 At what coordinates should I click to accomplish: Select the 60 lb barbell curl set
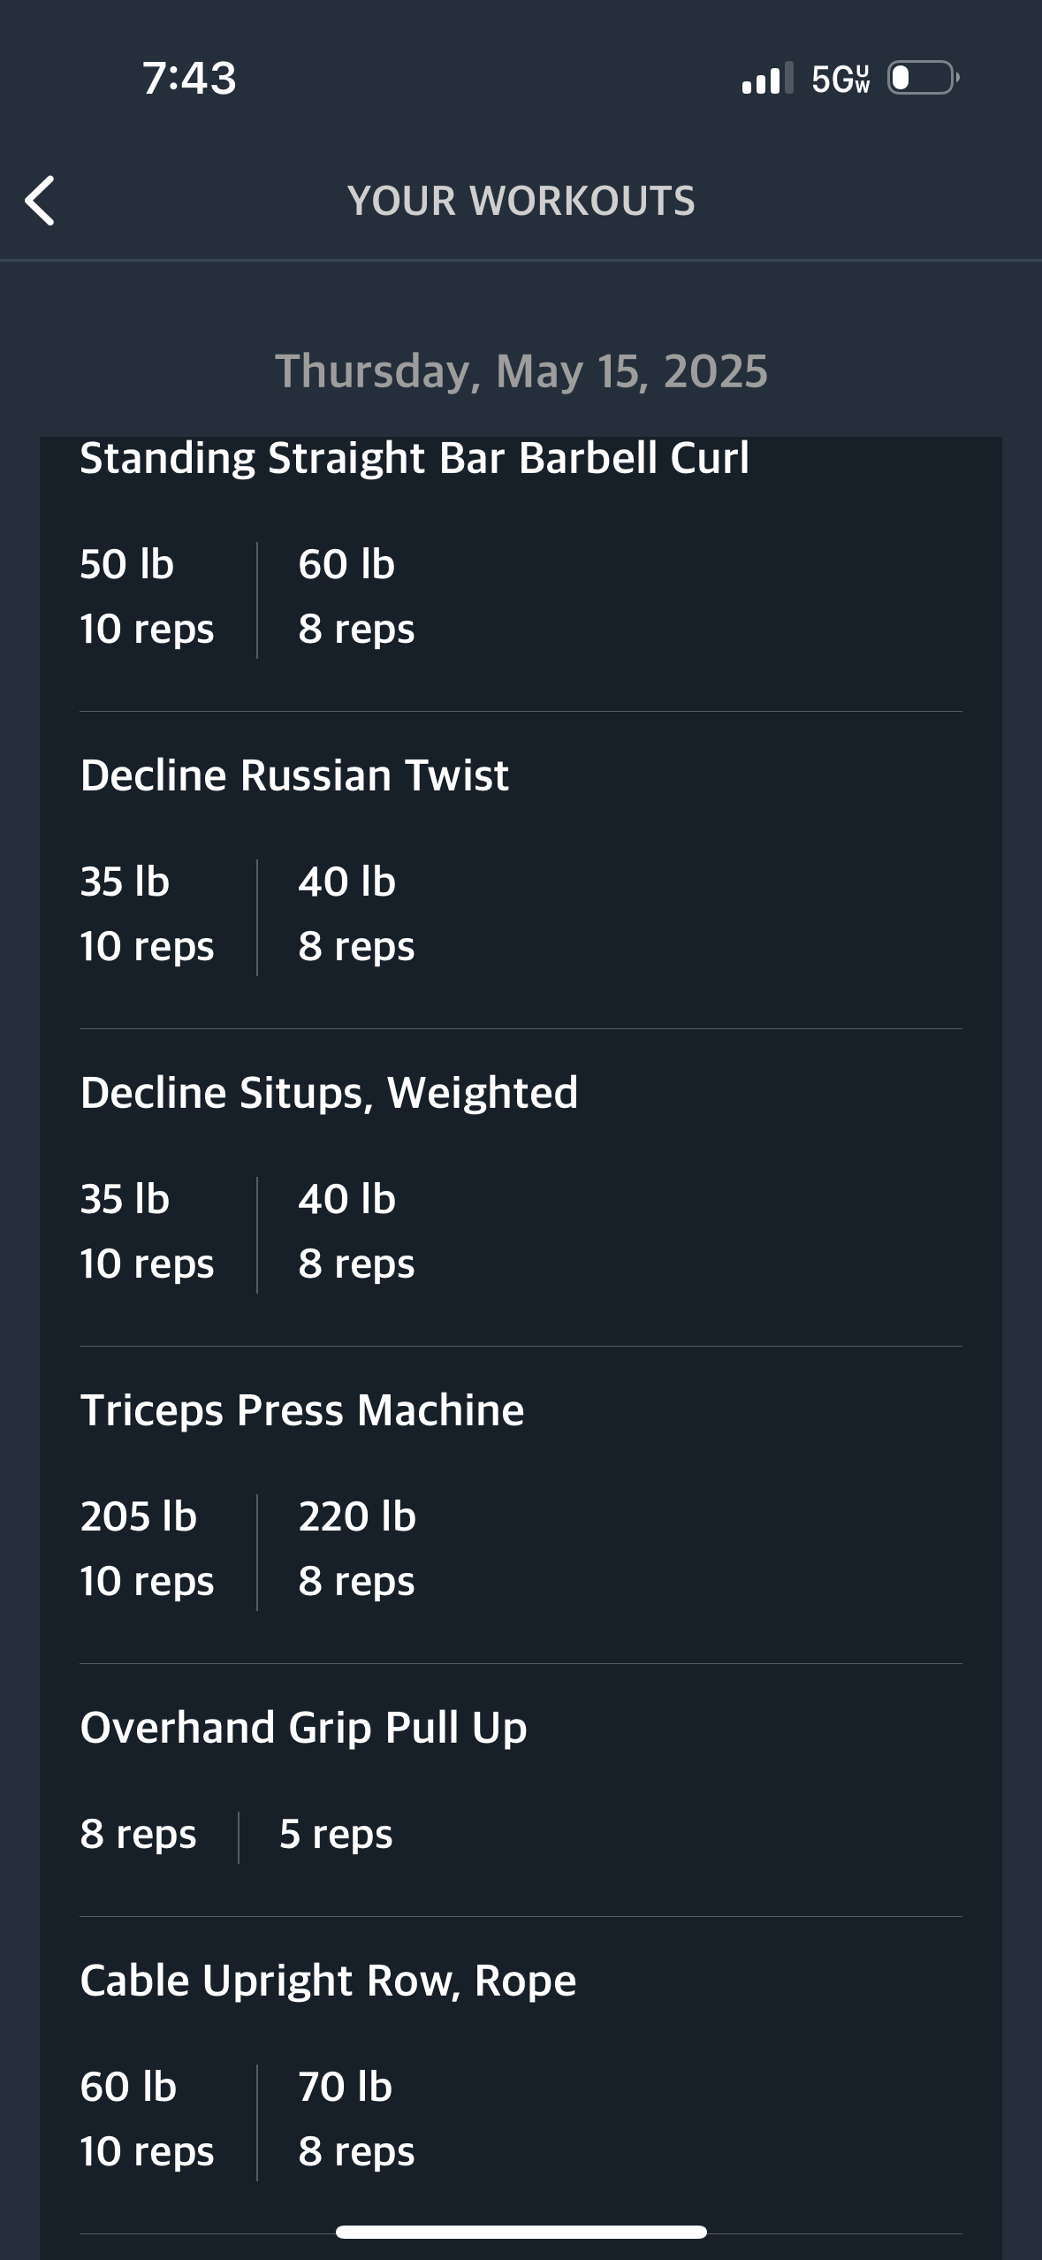(356, 597)
